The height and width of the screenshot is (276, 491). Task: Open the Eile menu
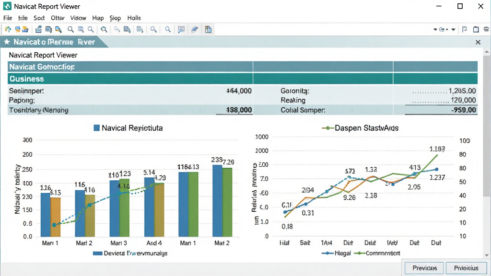click(x=23, y=18)
